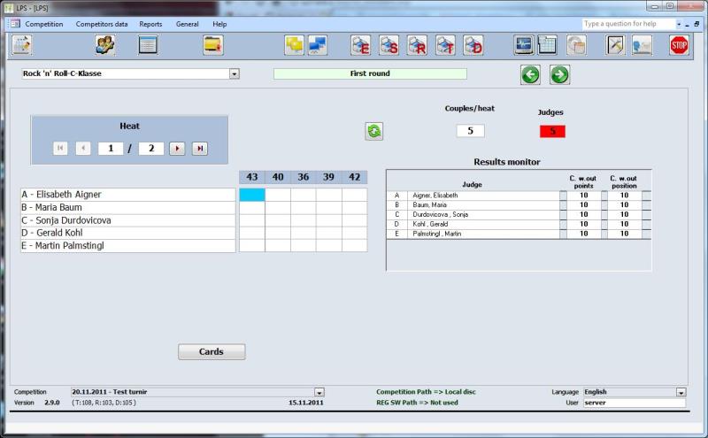This screenshot has width=708, height=438.
Task: Click the toolbar icon with letter R
Action: pos(417,45)
